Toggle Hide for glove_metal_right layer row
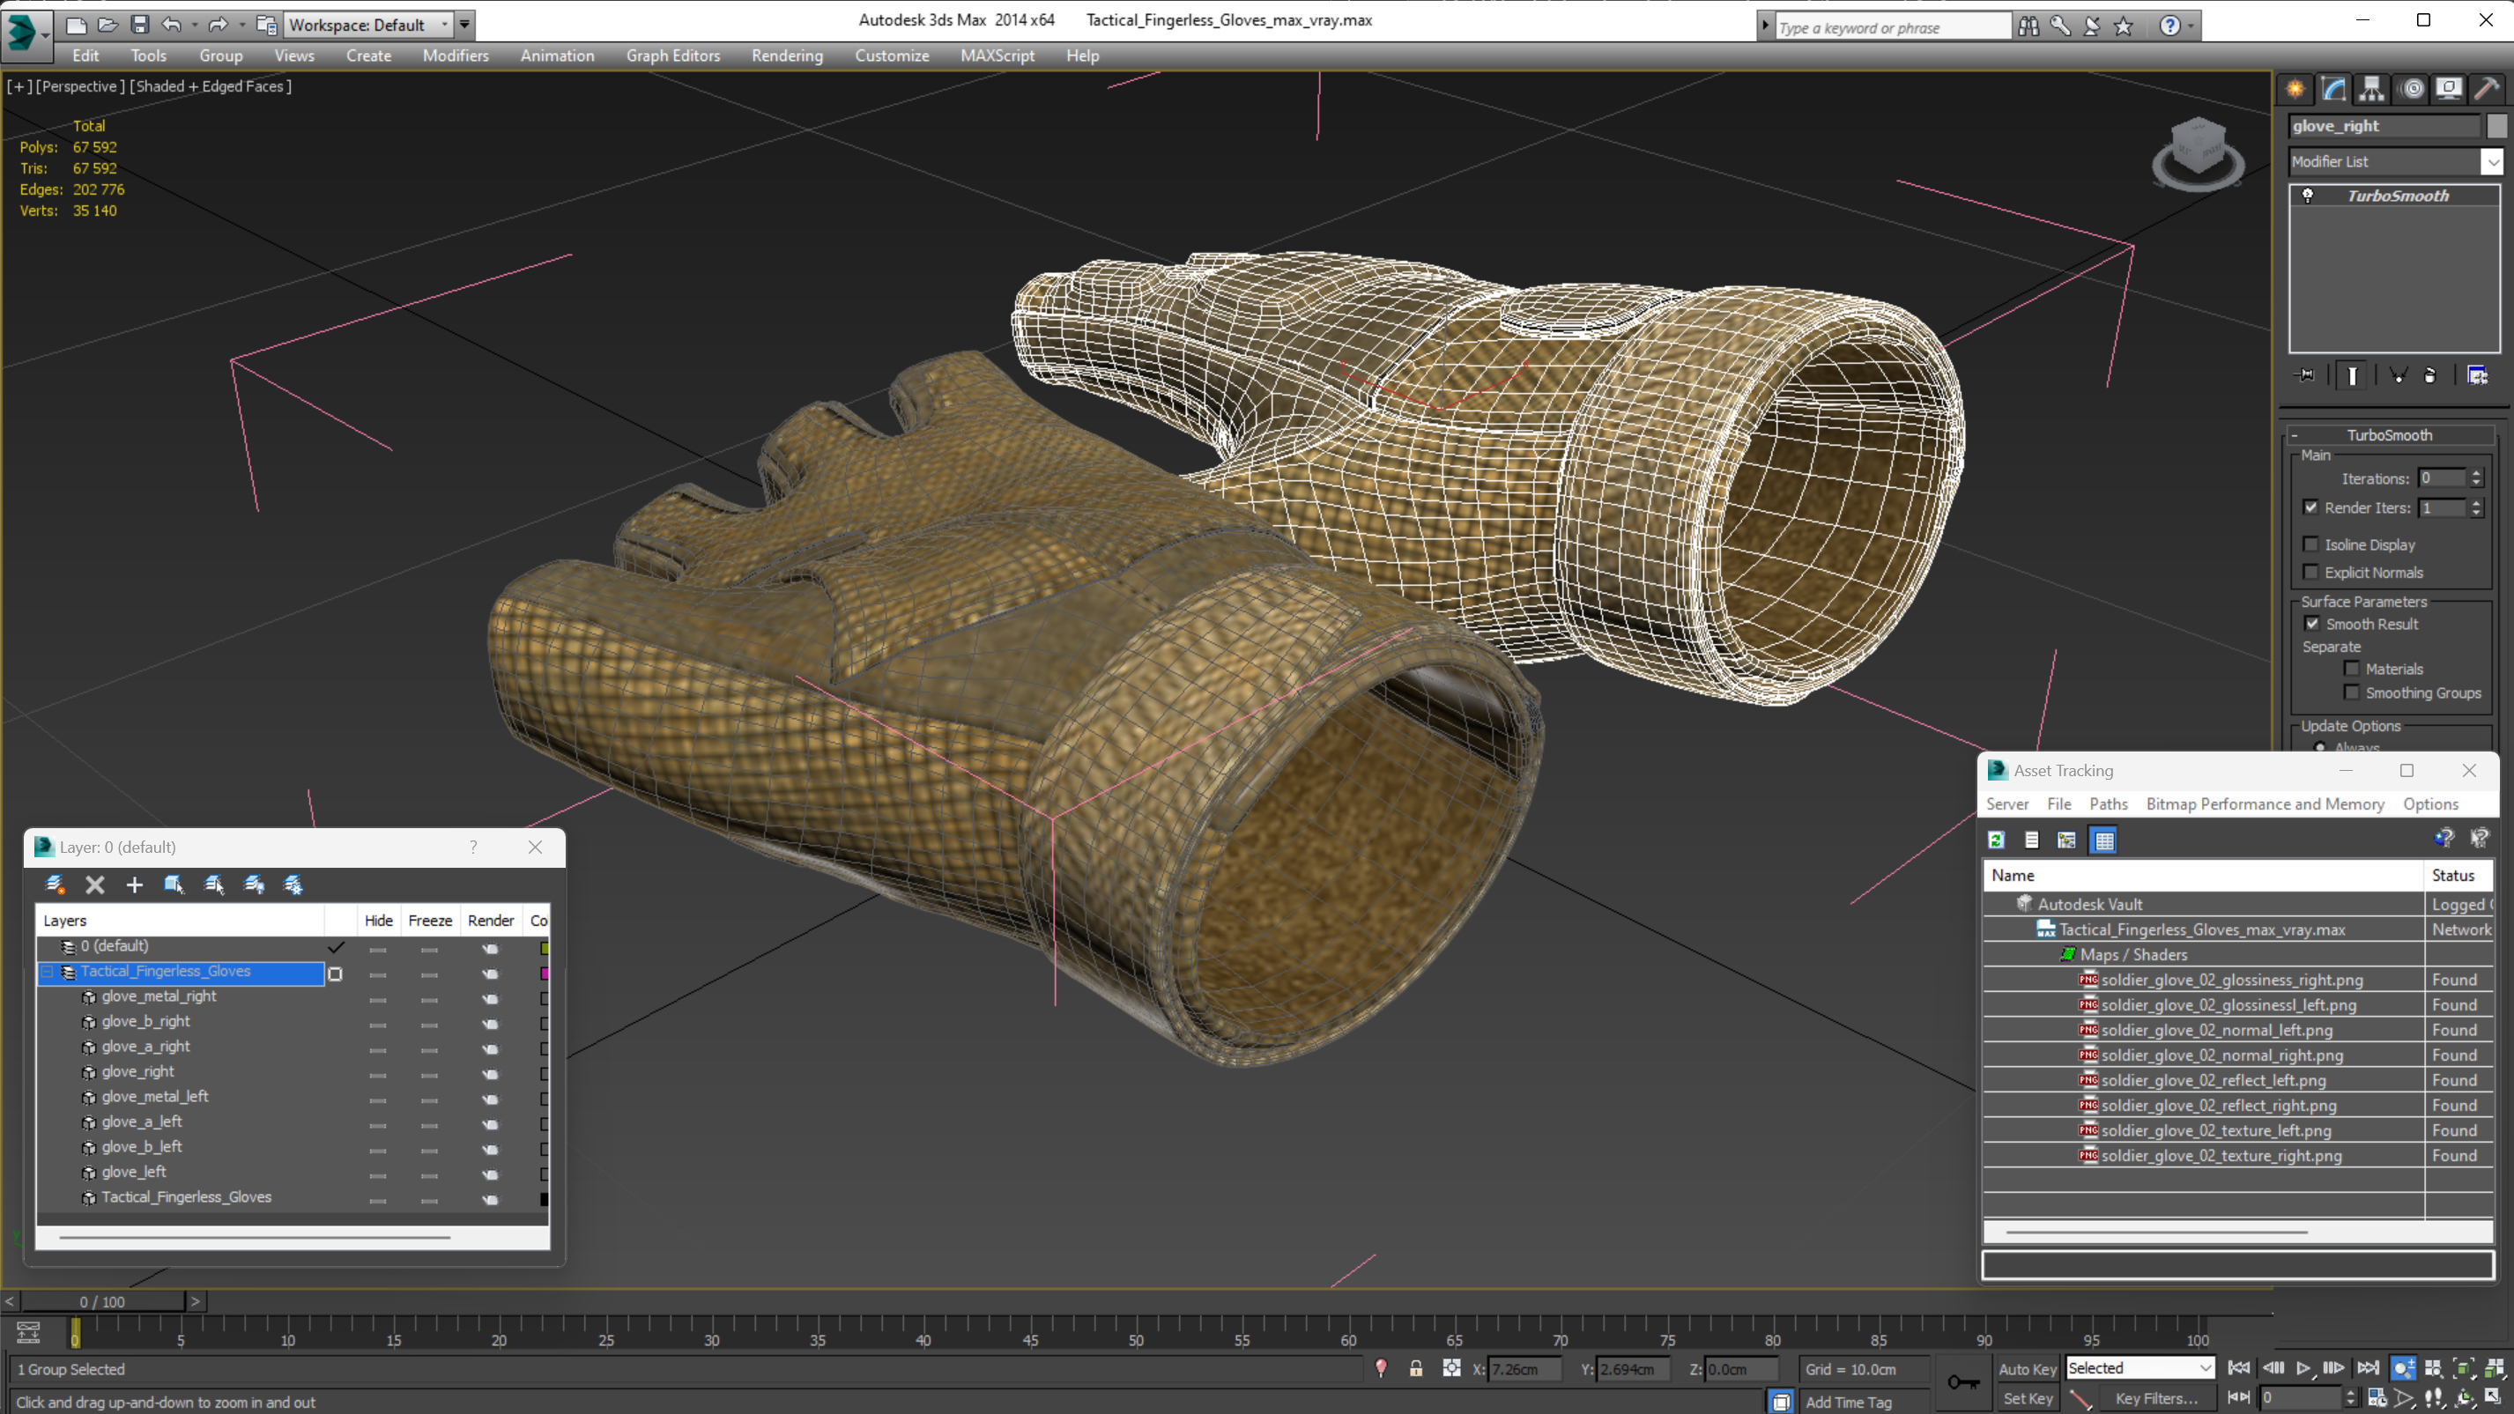The width and height of the screenshot is (2514, 1414). coord(378,999)
